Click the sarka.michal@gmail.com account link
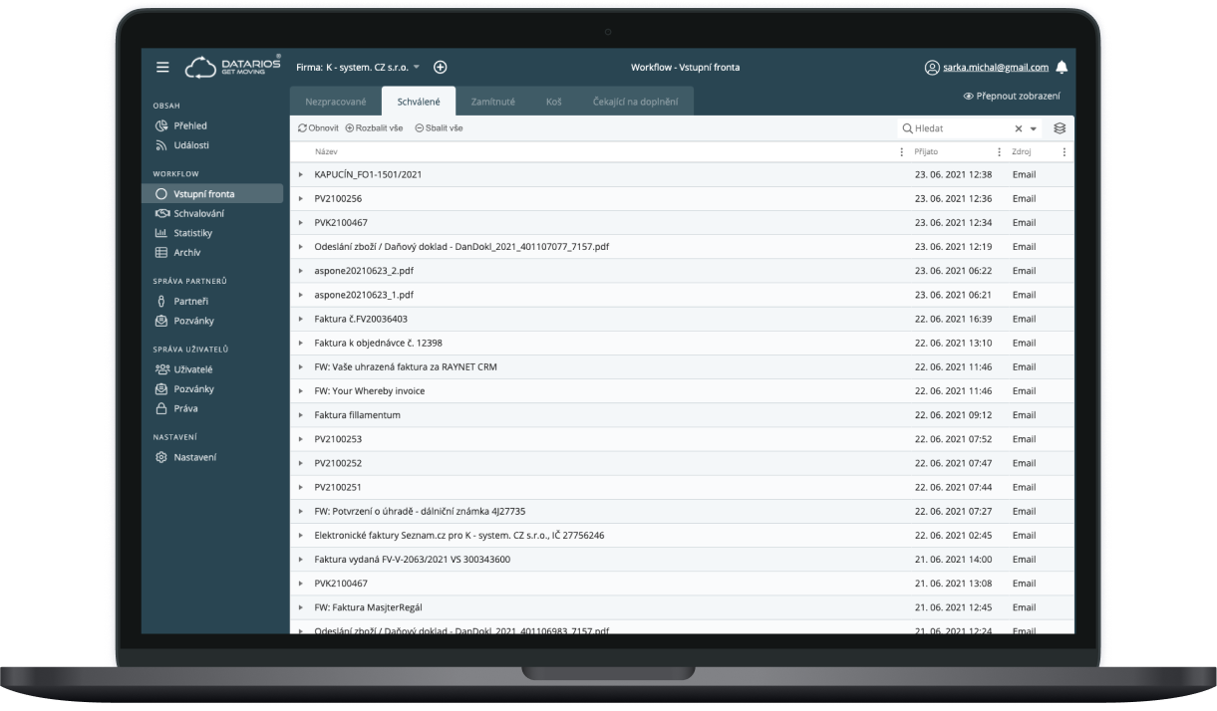This screenshot has height=711, width=1217. [996, 68]
